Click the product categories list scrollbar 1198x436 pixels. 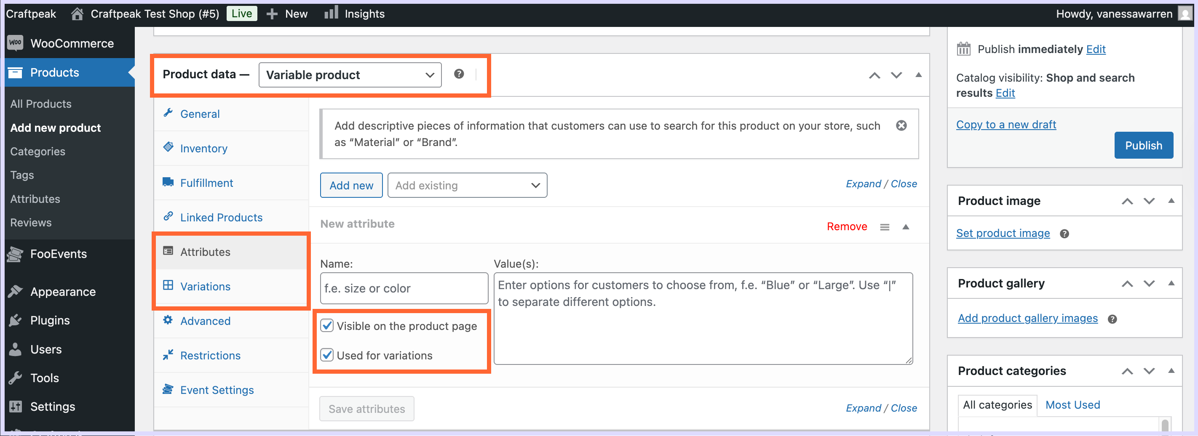click(x=1165, y=425)
